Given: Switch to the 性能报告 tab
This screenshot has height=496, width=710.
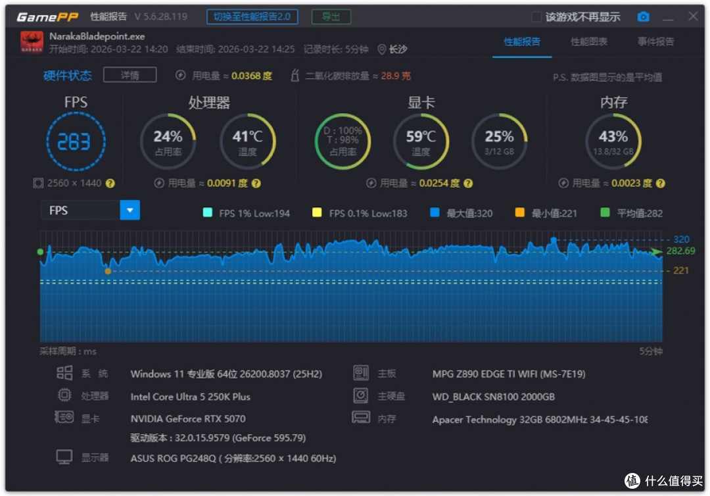Looking at the screenshot, I should click(x=522, y=42).
